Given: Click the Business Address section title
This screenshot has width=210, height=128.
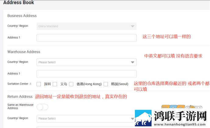Looking at the screenshot, I should tap(22, 16).
